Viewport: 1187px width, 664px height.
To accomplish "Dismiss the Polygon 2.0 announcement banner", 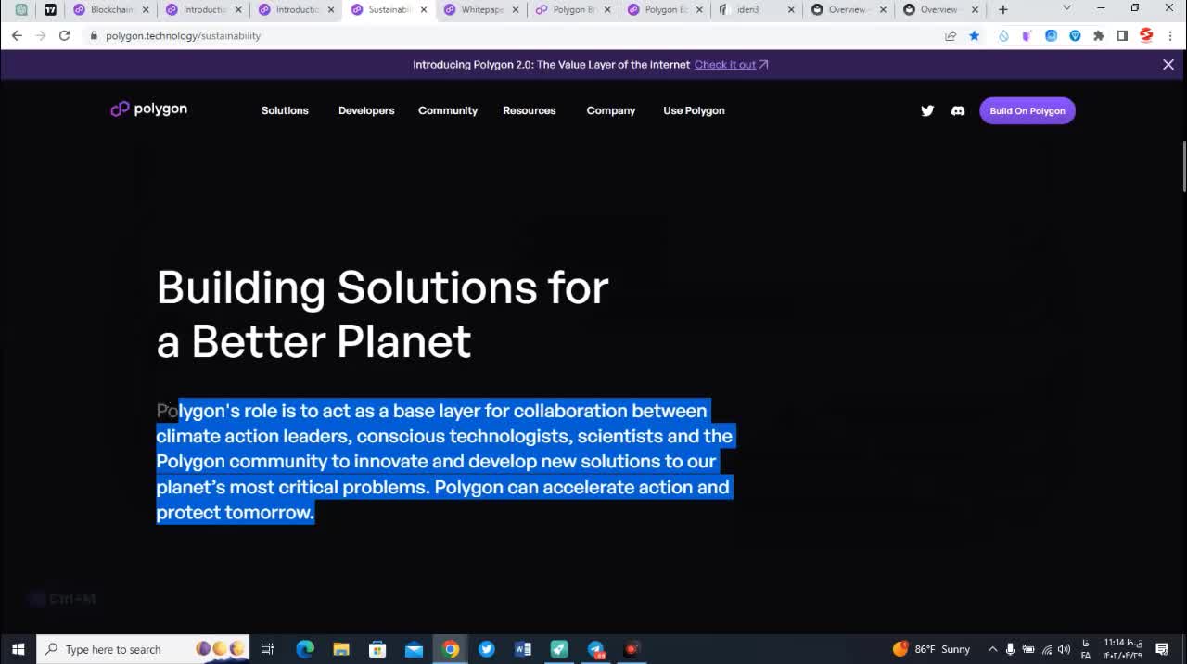I will 1168,64.
